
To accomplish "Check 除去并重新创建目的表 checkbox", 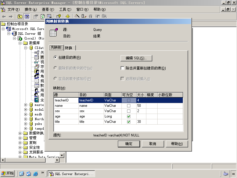I will pyautogui.click(x=122, y=68).
